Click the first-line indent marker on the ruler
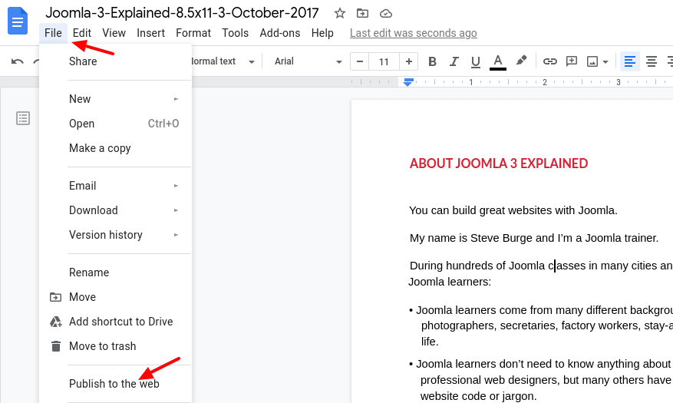 tap(408, 80)
